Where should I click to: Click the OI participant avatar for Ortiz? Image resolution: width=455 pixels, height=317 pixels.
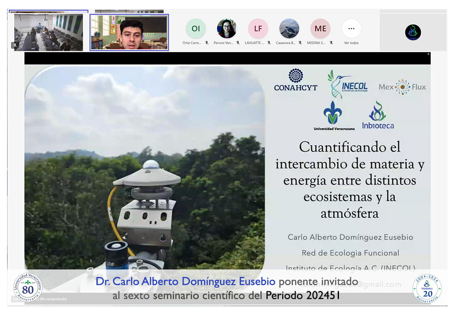pyautogui.click(x=196, y=29)
